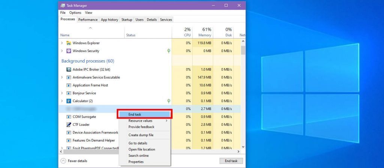
Task: Open the View menu
Action: [x=88, y=13]
